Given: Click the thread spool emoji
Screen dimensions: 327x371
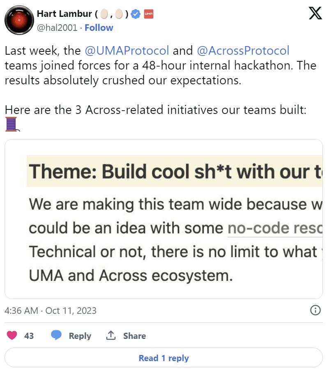Looking at the screenshot, I should click(x=12, y=124).
